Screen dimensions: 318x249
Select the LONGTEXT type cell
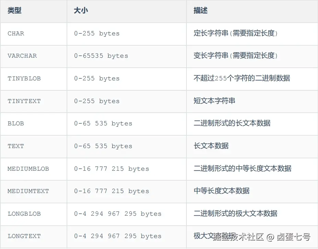pyautogui.click(x=24, y=236)
